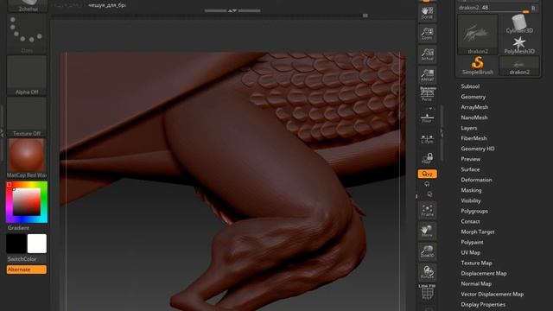553x311 pixels.
Task: Open the Morph Target section
Action: [x=478, y=232]
